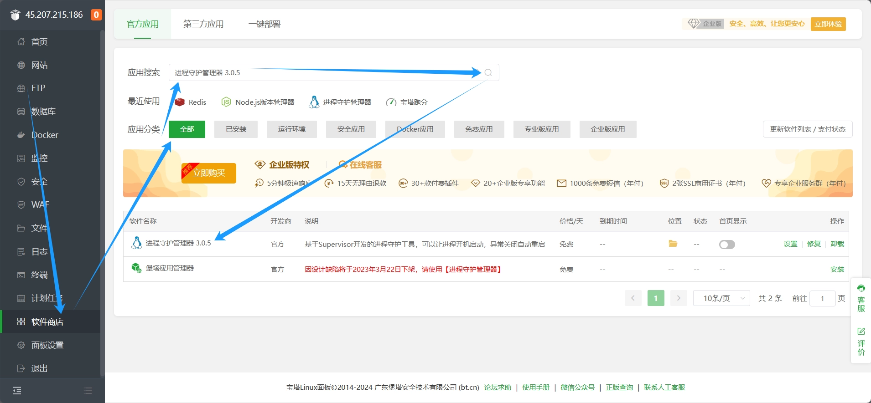Click the 软件商店 grid icon in sidebar
This screenshot has width=871, height=403.
[x=21, y=321]
